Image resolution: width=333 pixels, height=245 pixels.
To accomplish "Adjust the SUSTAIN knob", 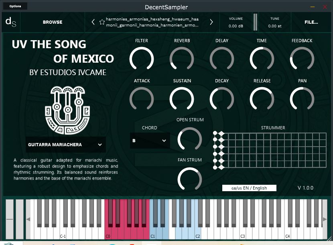I will [182, 99].
